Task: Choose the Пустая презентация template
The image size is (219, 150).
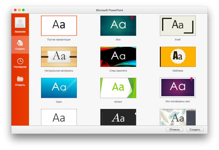Action: coord(59,26)
